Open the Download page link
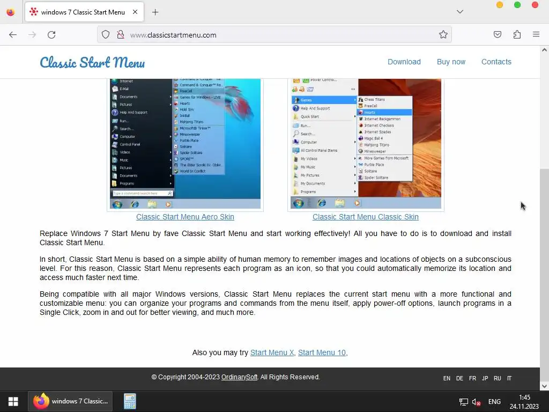Viewport: 549px width, 412px height. tap(404, 62)
